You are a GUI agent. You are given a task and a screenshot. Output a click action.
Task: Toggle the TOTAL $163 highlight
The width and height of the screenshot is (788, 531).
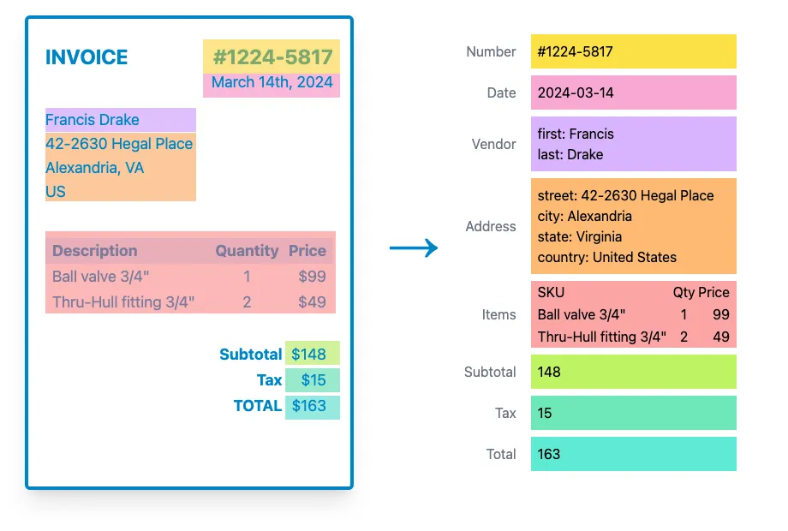point(313,406)
